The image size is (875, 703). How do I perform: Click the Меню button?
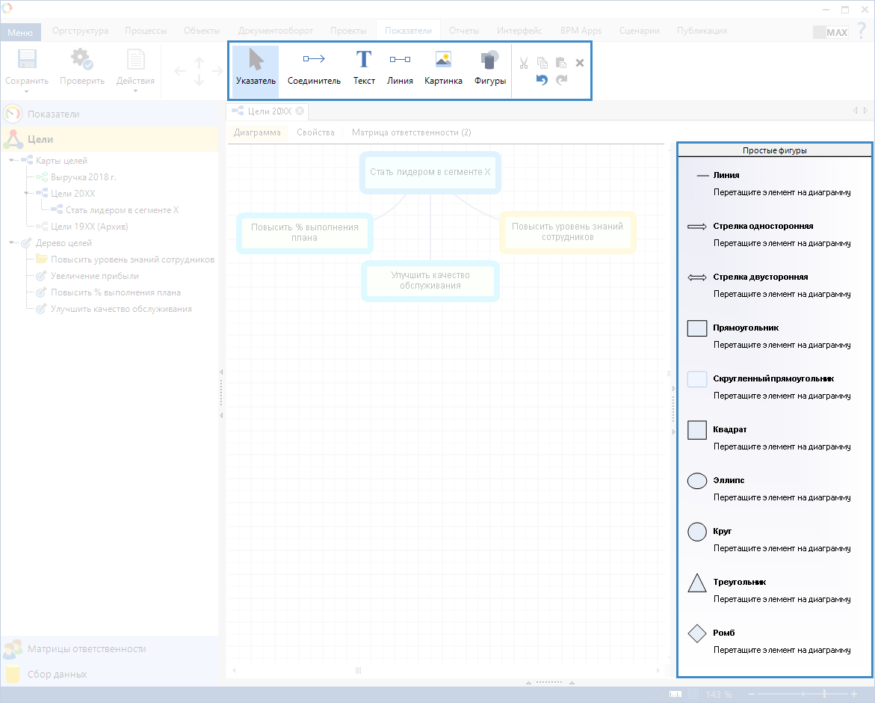(20, 32)
